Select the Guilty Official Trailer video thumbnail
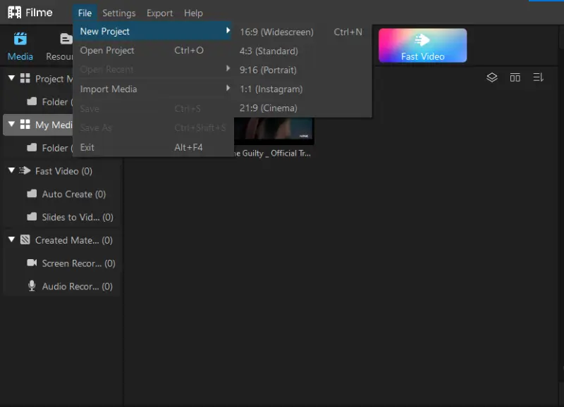 point(274,131)
